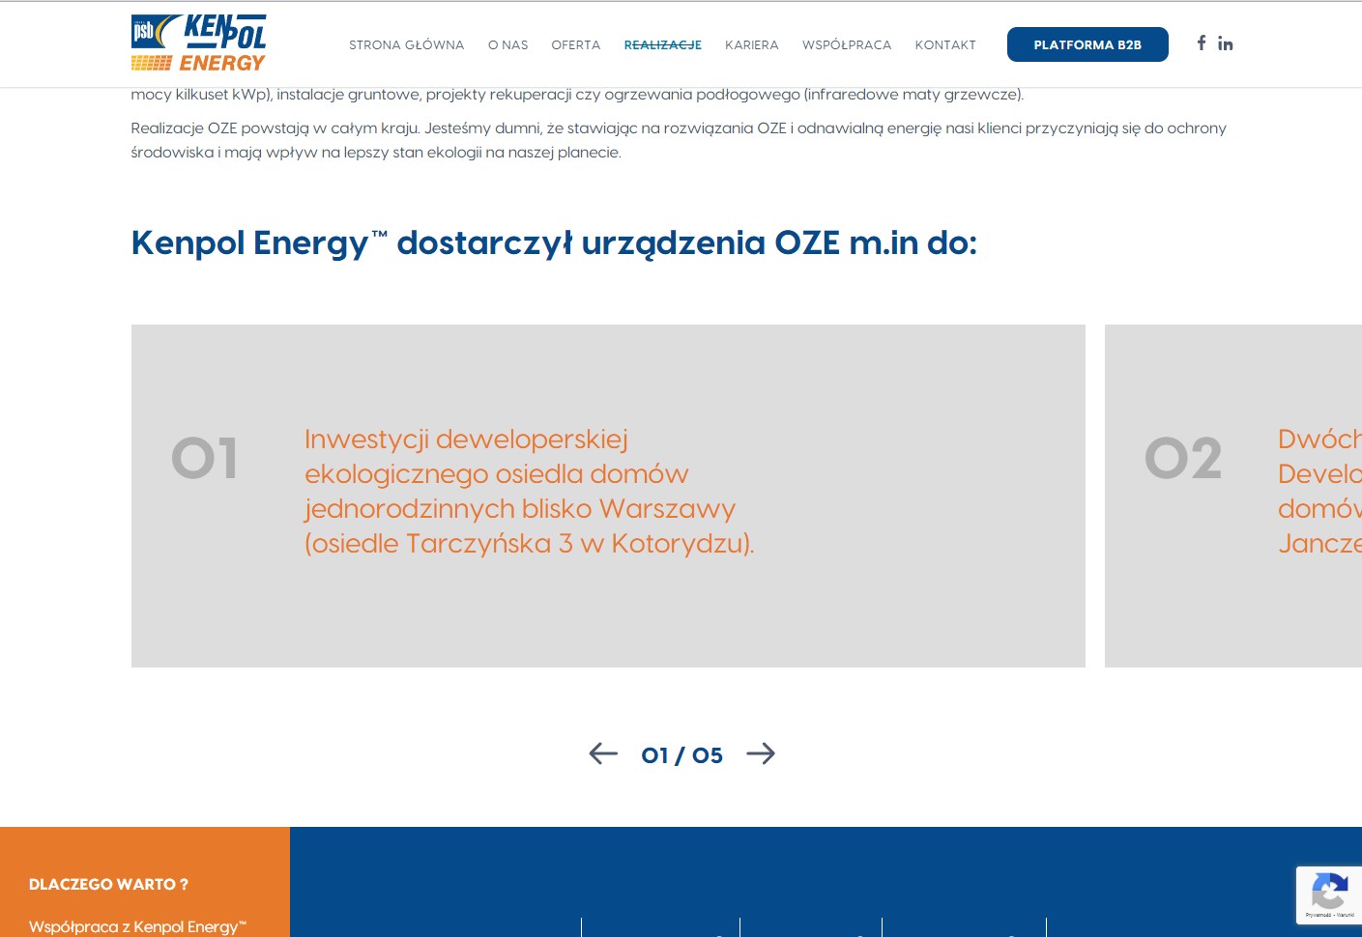Click the Kenpol Energy logo
1362x937 pixels.
pyautogui.click(x=198, y=43)
